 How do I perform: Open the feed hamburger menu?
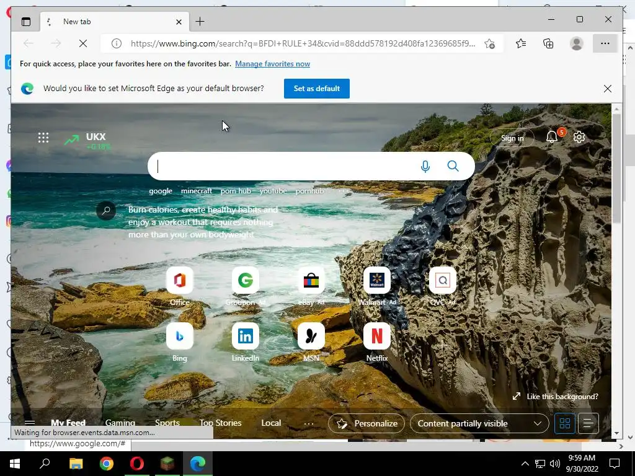tap(30, 423)
